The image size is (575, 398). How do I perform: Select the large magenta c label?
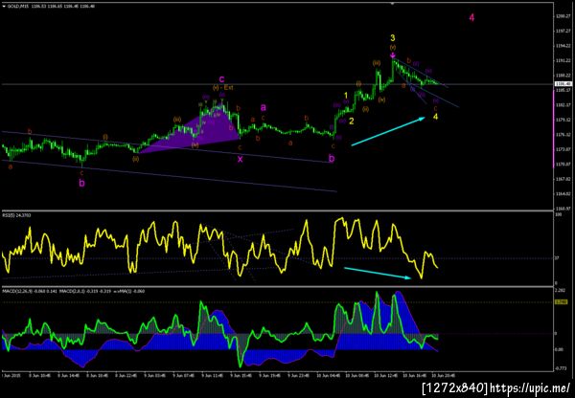(222, 79)
